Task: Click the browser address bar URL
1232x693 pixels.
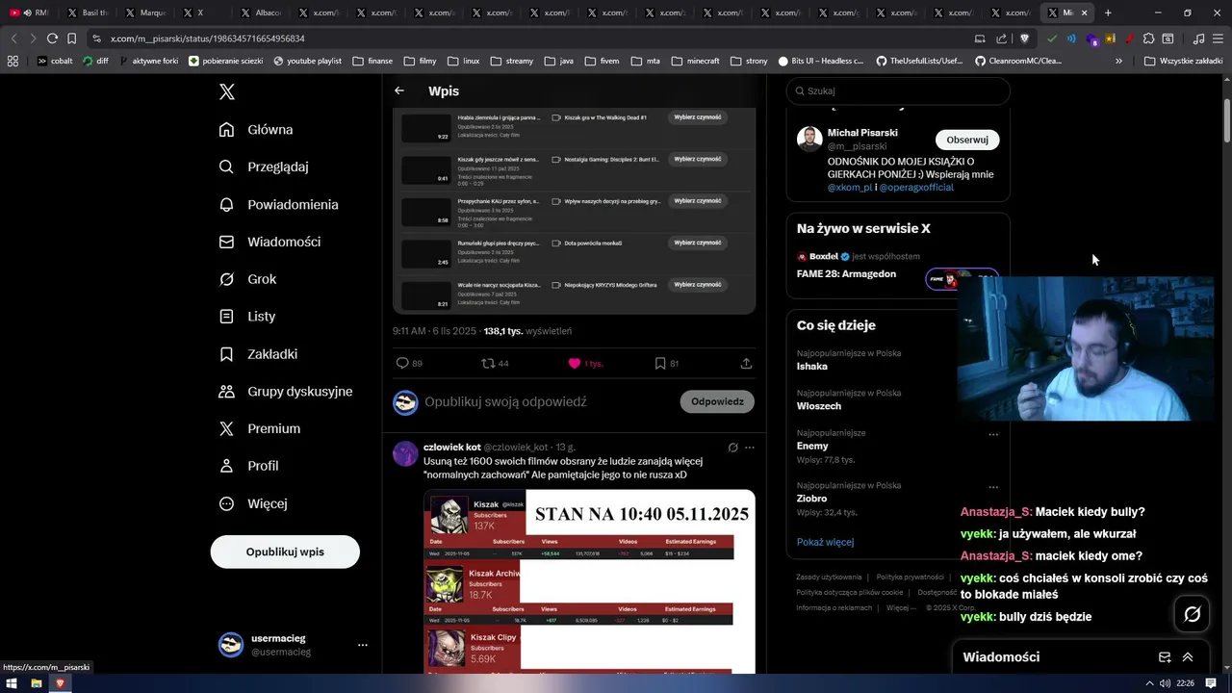Action: click(x=207, y=38)
